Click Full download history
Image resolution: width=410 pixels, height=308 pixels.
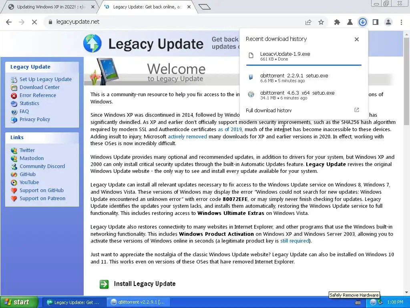(x=269, y=110)
